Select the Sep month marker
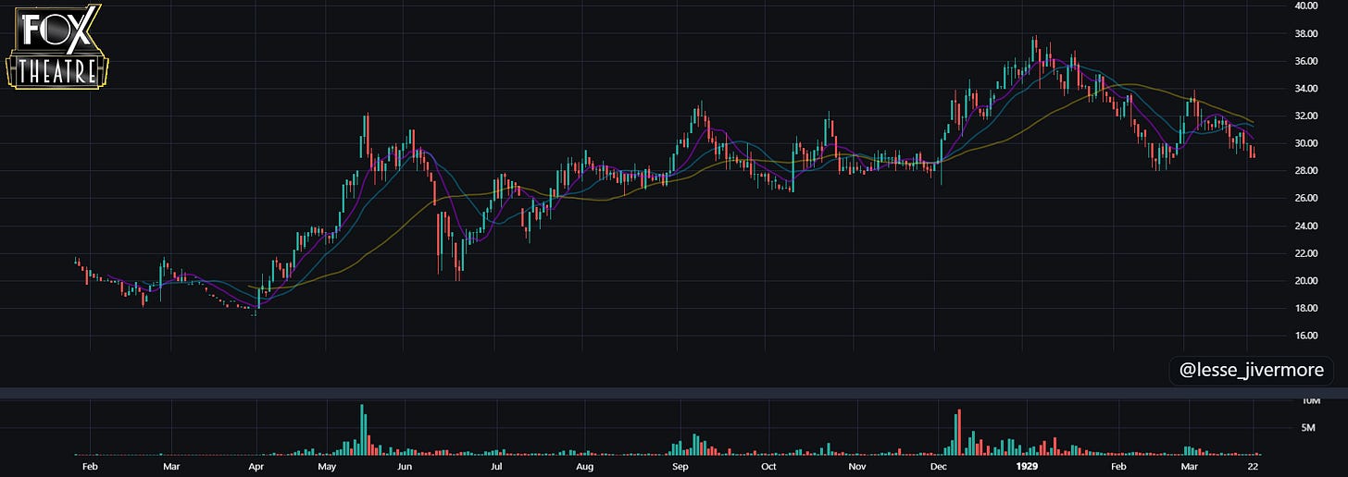Viewport: 1348px width, 477px height. (680, 468)
